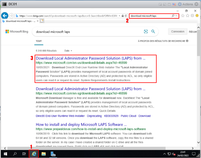Viewport: 201px width, 158px height.
Task: Click the Internet Explorer taskbar icon
Action: tap(34, 154)
